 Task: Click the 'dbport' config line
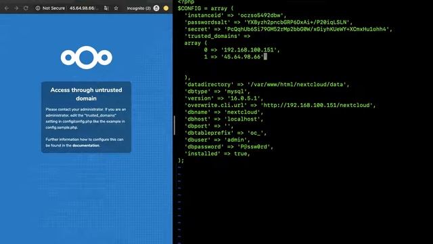pyautogui.click(x=209, y=126)
